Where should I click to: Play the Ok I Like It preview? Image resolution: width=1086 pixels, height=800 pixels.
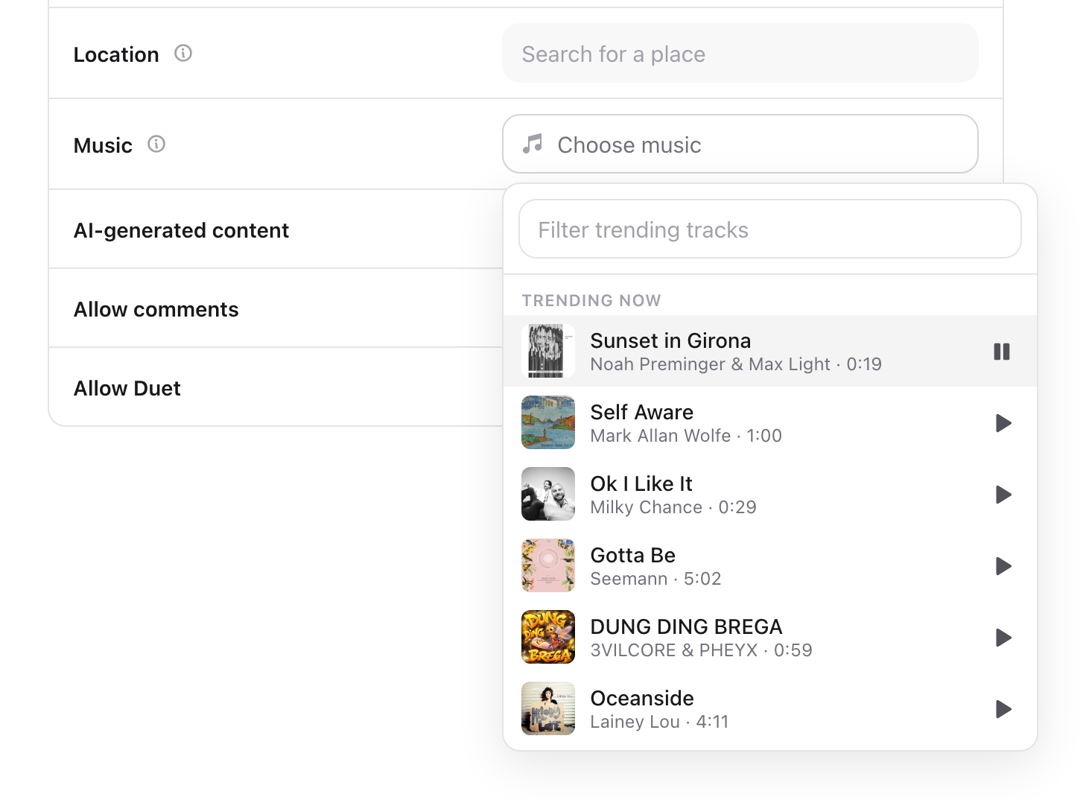click(1003, 495)
